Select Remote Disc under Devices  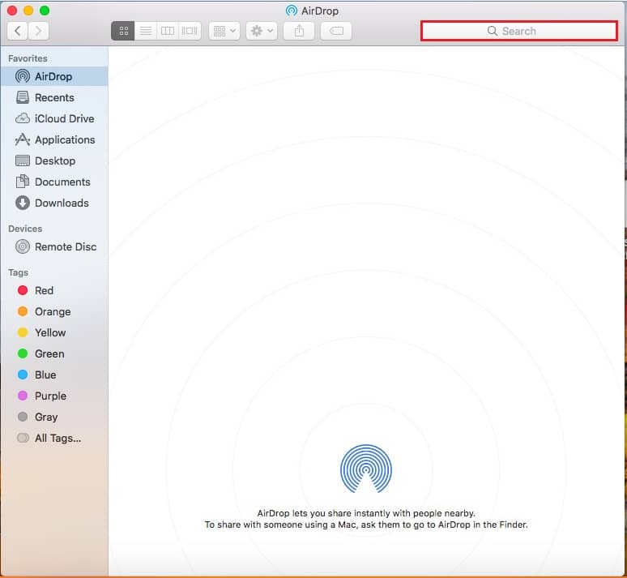54,246
